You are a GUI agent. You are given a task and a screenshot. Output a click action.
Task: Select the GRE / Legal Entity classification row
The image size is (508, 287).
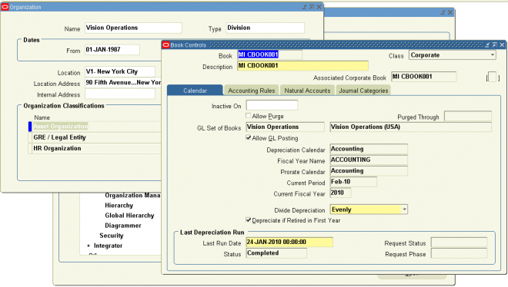[96, 137]
